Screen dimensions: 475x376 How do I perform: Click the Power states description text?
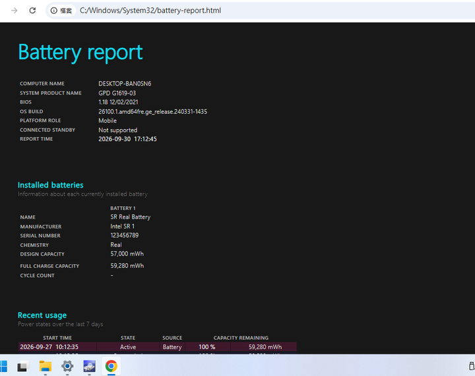60,325
